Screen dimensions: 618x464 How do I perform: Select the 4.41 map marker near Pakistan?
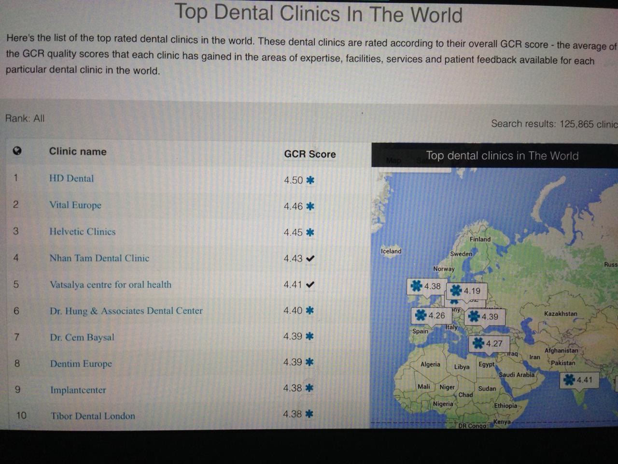pos(579,380)
